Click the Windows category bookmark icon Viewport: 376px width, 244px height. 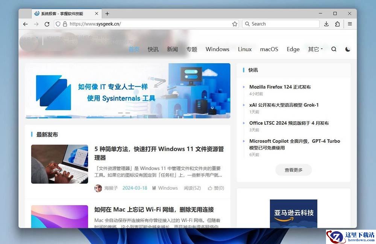click(x=154, y=188)
